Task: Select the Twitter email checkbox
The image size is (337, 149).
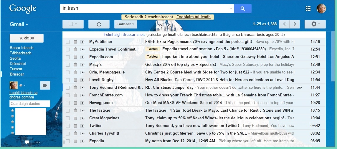Action: [68, 126]
